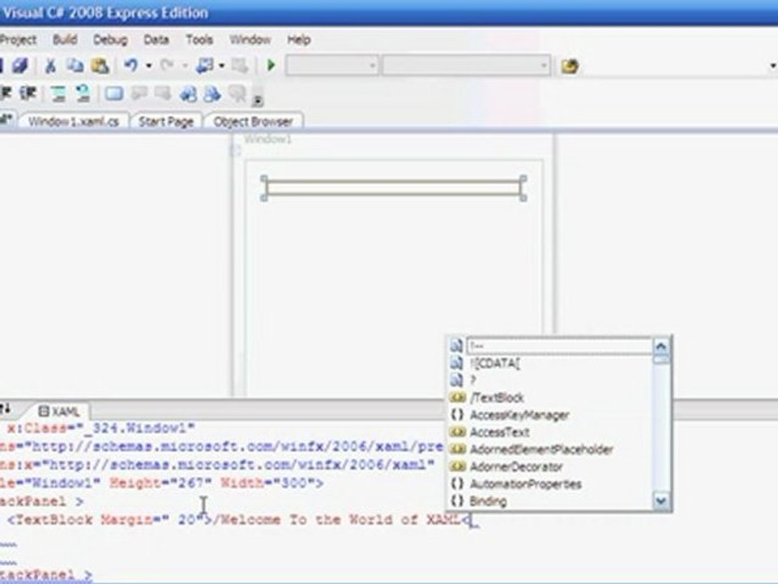Open the toolbar overflow arrow at far right
This screenshot has height=584, width=778.
tap(772, 66)
